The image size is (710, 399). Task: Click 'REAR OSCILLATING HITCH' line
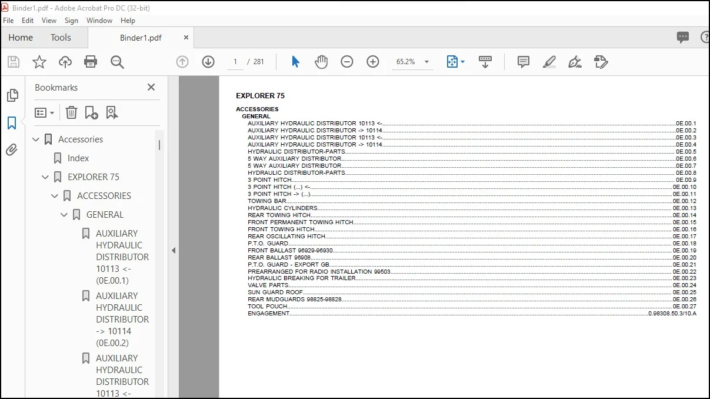click(472, 237)
